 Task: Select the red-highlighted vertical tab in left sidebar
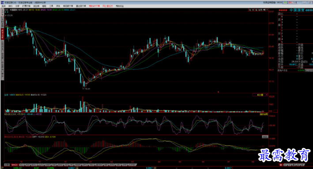[2, 34]
